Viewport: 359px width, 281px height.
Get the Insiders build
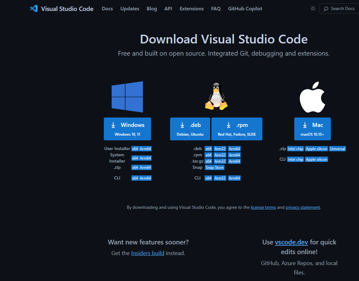(x=148, y=253)
